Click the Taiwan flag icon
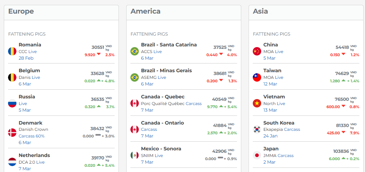Screen dimensions: 365x172 point(257,77)
